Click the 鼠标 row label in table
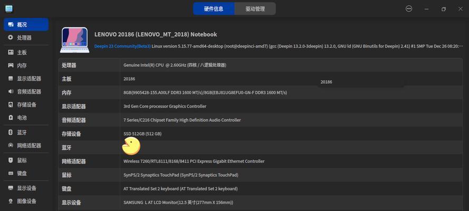The width and height of the screenshot is (469, 211). pyautogui.click(x=66, y=175)
